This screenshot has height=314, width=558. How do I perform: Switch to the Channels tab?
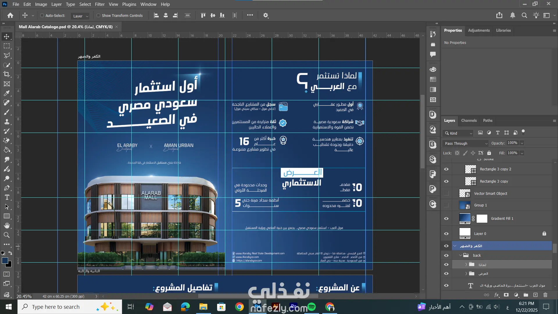(x=469, y=120)
